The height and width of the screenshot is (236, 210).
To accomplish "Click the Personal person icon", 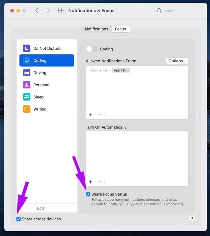I will pyautogui.click(x=27, y=85).
